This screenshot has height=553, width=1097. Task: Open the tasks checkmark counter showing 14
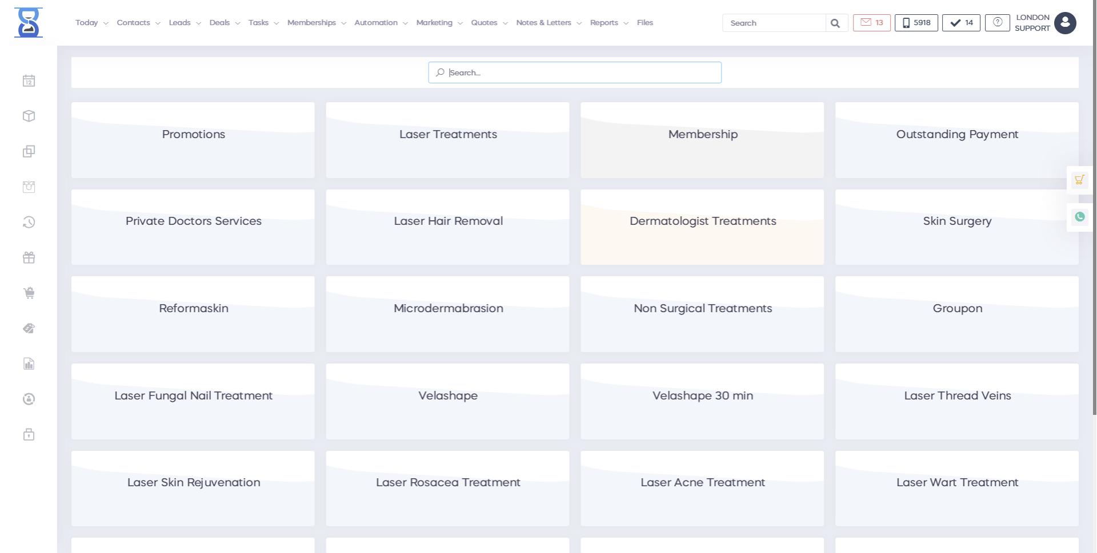point(961,23)
